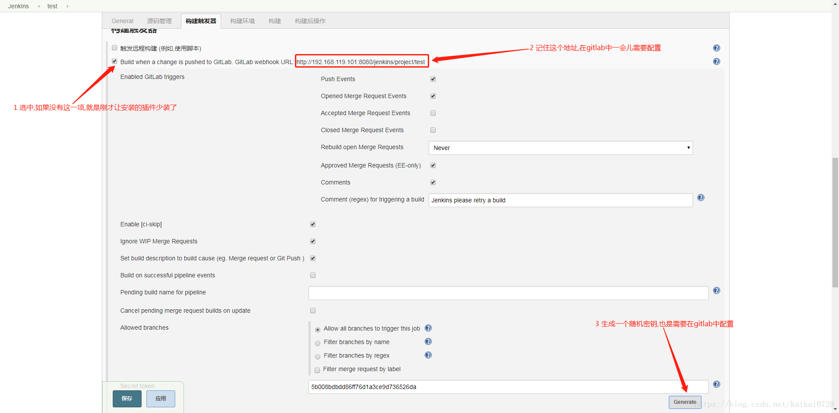Select Filter branches by regex radio
839x413 pixels.
(318, 357)
